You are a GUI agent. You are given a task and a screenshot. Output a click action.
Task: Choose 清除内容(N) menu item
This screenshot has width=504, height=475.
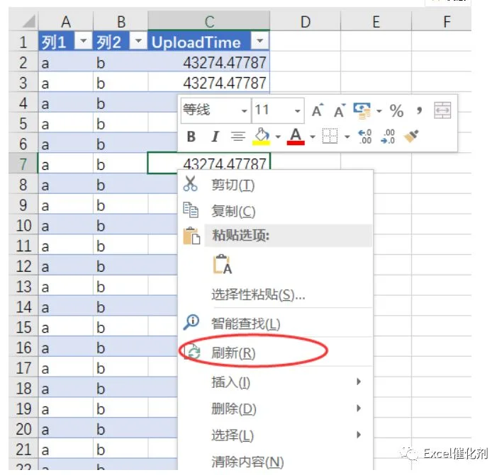click(x=276, y=462)
